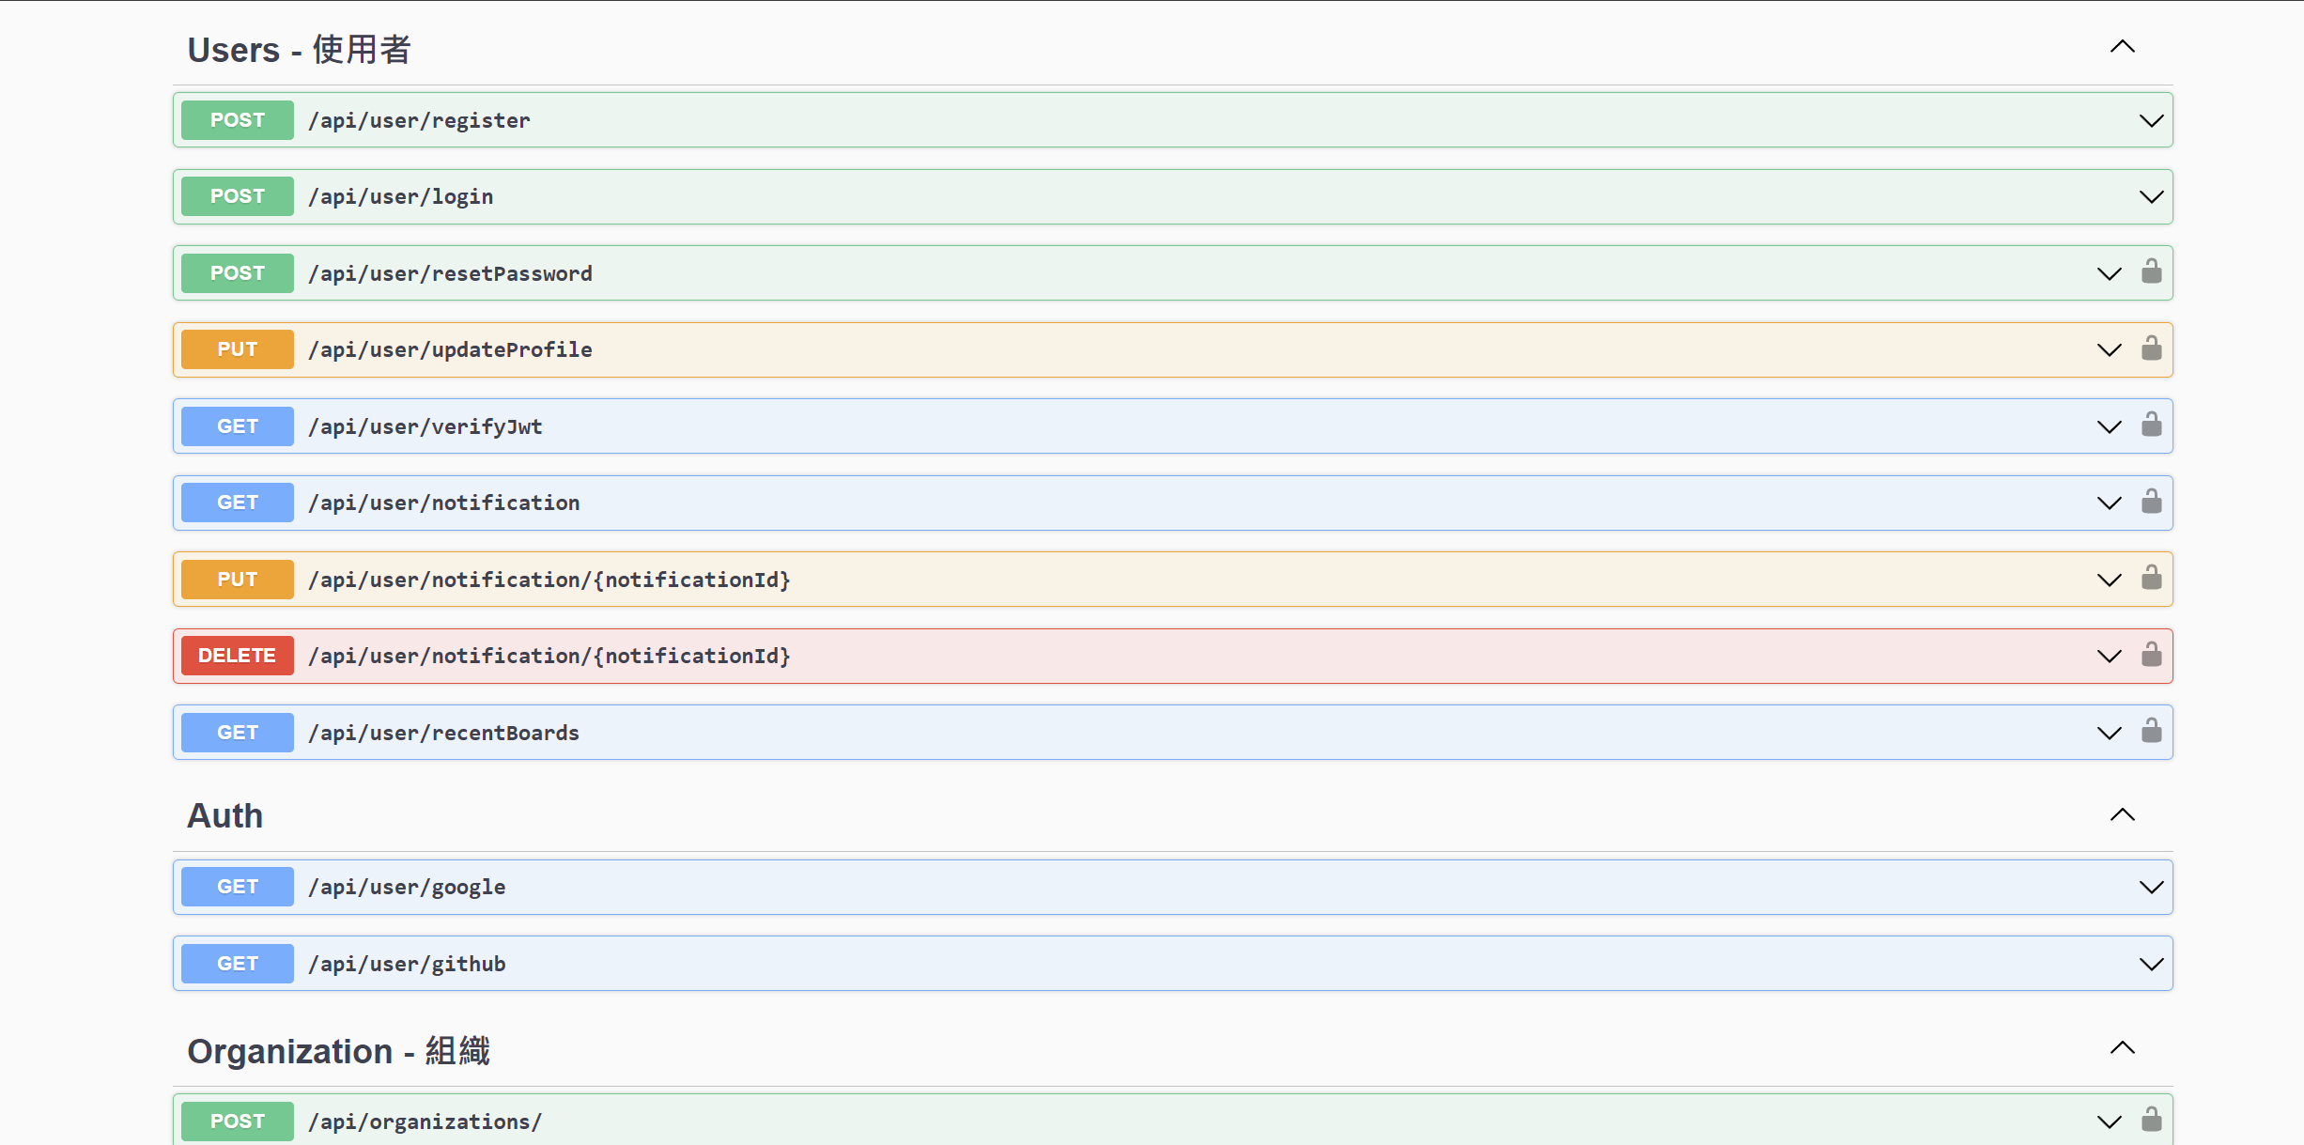Click lock icon on PUT notification row

[2151, 579]
